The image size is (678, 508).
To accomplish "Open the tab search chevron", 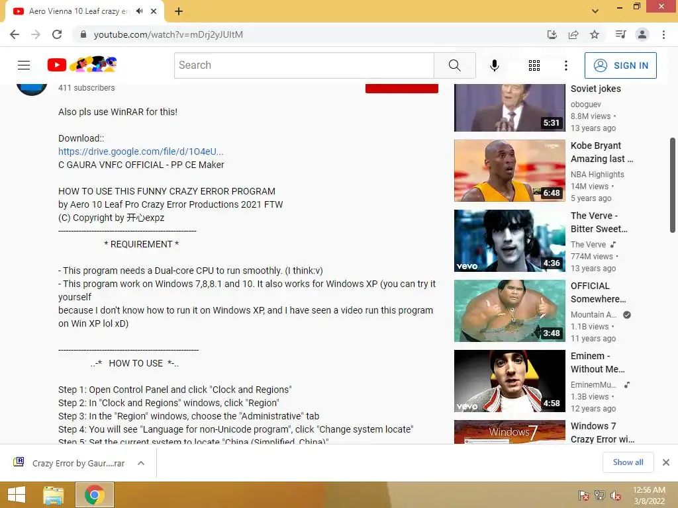I will click(595, 11).
